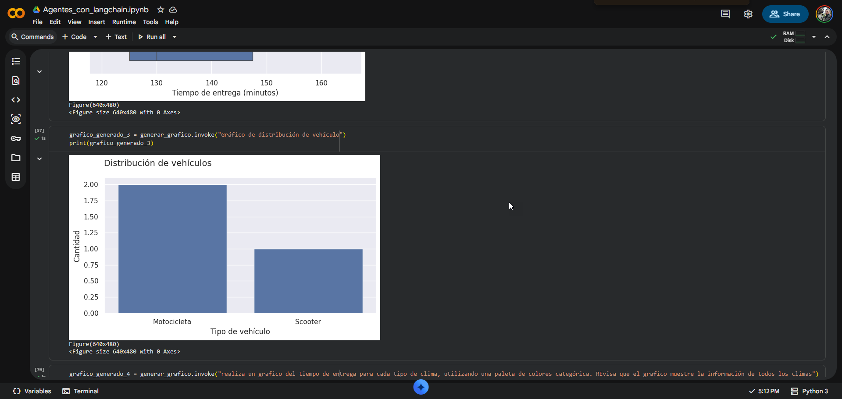This screenshot has width=842, height=399.
Task: Open the Variable inspector eye sidebar icon
Action: pos(16,119)
